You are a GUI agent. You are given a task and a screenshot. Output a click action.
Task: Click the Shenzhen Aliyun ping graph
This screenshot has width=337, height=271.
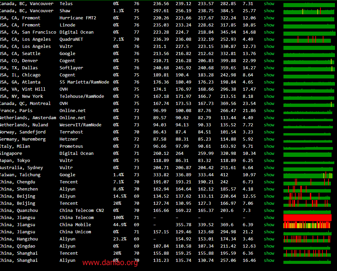307,189
